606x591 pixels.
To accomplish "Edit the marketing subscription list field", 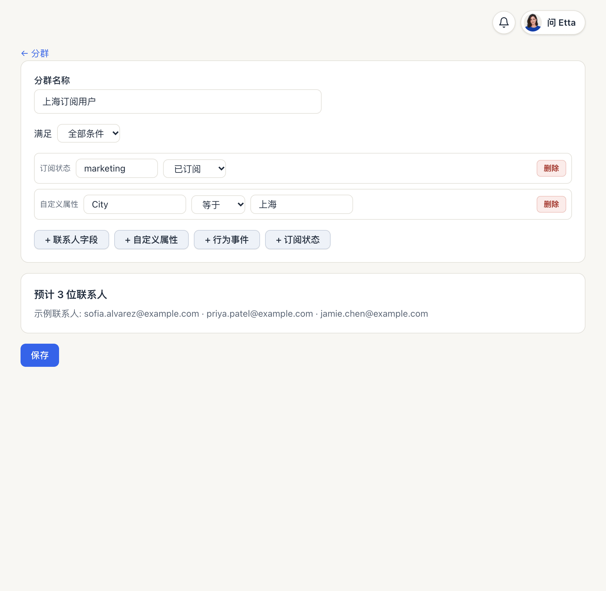I will coord(117,168).
